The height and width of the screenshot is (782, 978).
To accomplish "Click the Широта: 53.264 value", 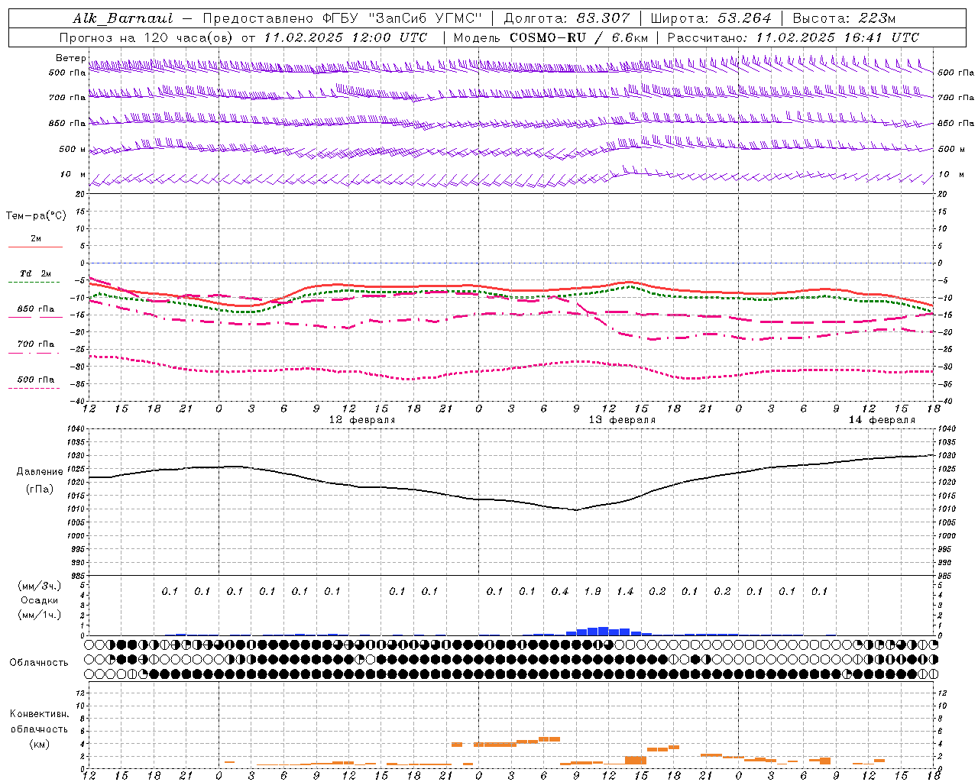I will tap(711, 18).
